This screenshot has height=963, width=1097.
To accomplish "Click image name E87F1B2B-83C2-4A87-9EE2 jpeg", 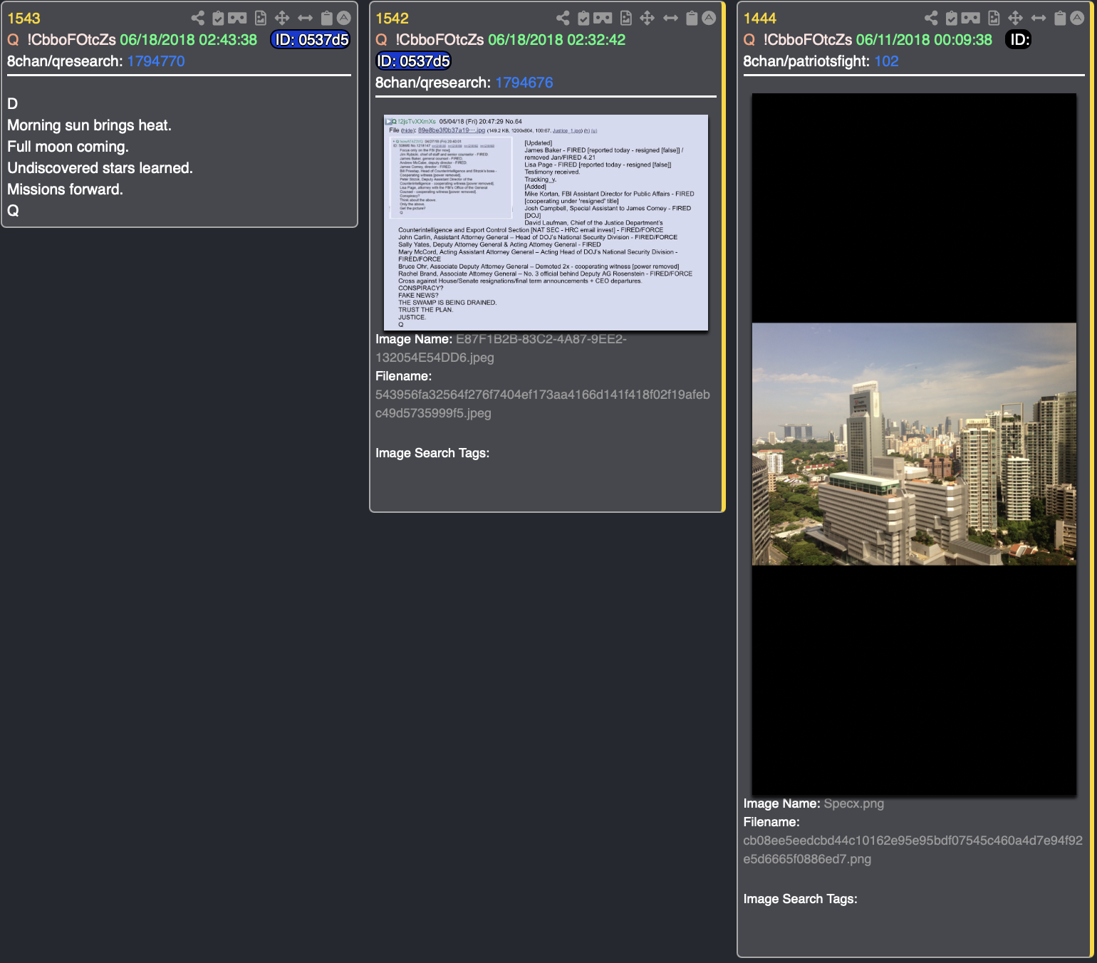I will click(501, 348).
